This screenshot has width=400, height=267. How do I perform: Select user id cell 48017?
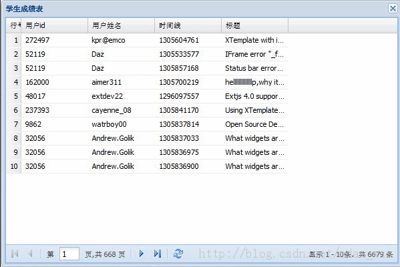[x=55, y=96]
